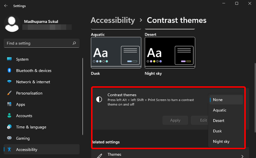The width and height of the screenshot is (256, 158).
Task: Click the Personalisation paintbrush icon
Action: point(9,93)
